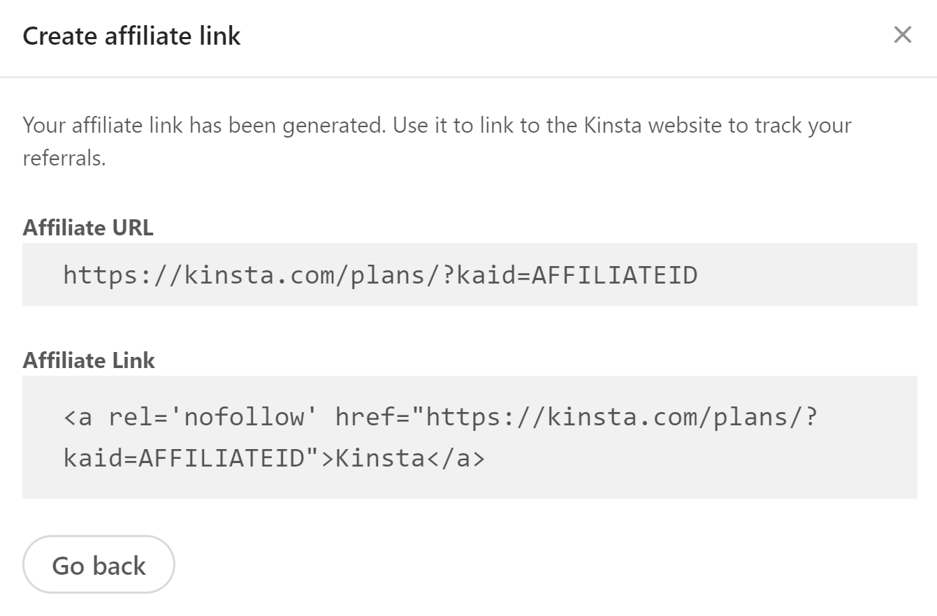The height and width of the screenshot is (616, 937).
Task: Click the href= attribute in link code
Action: 372,417
